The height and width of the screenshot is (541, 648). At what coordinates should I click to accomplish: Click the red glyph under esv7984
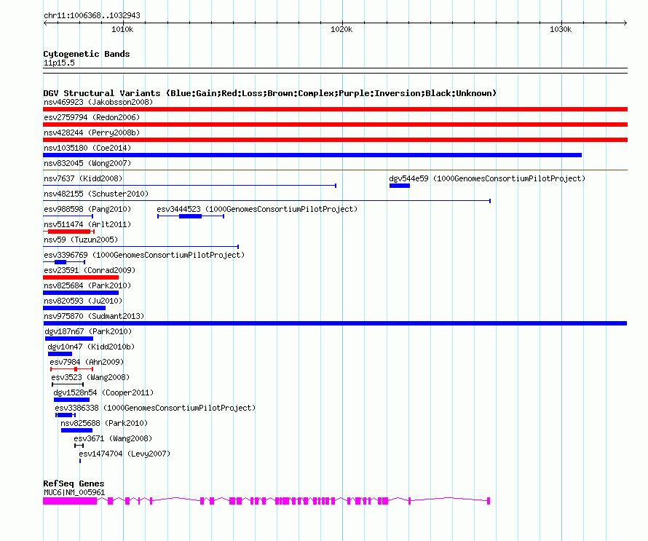(71, 369)
